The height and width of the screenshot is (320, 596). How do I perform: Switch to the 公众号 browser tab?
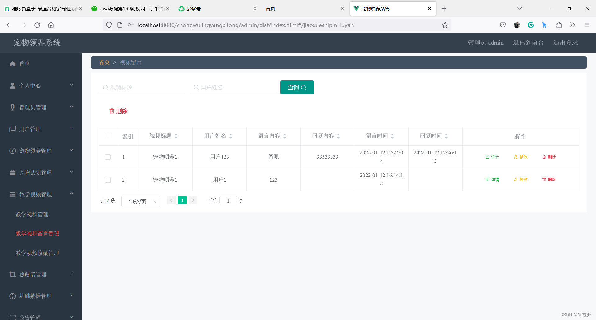click(x=217, y=9)
